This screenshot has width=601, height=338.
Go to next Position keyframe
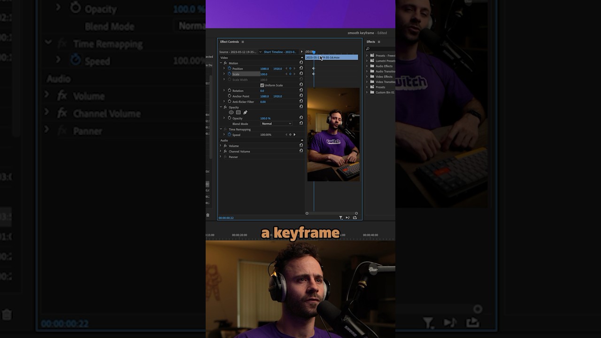coord(294,69)
